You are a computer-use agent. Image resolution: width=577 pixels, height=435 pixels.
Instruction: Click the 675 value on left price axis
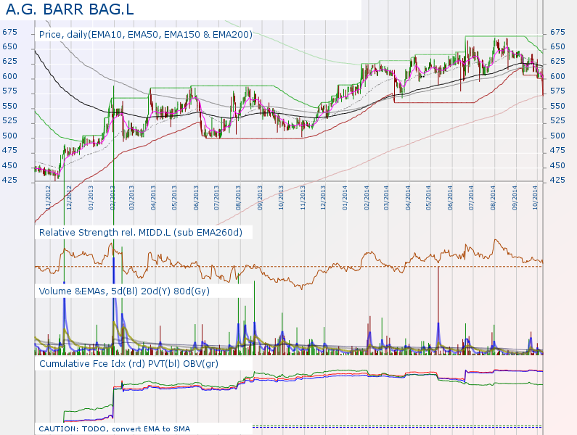pos(10,33)
